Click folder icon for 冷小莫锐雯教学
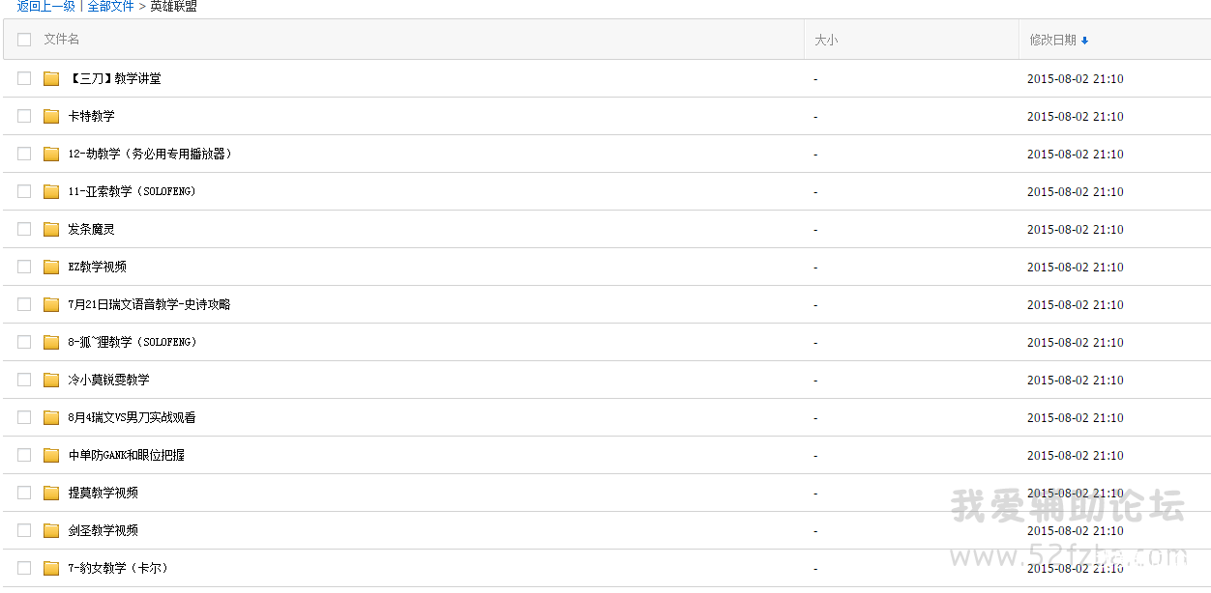This screenshot has height=593, width=1211. point(51,380)
